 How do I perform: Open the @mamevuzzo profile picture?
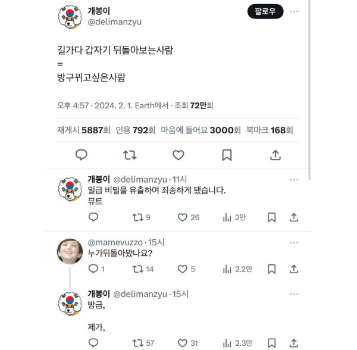pyautogui.click(x=70, y=251)
